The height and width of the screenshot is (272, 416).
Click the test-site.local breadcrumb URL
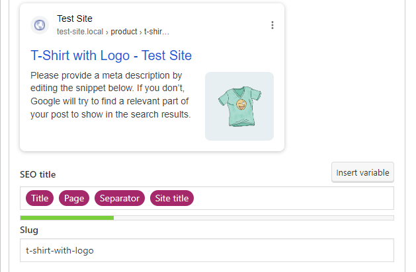[112, 32]
